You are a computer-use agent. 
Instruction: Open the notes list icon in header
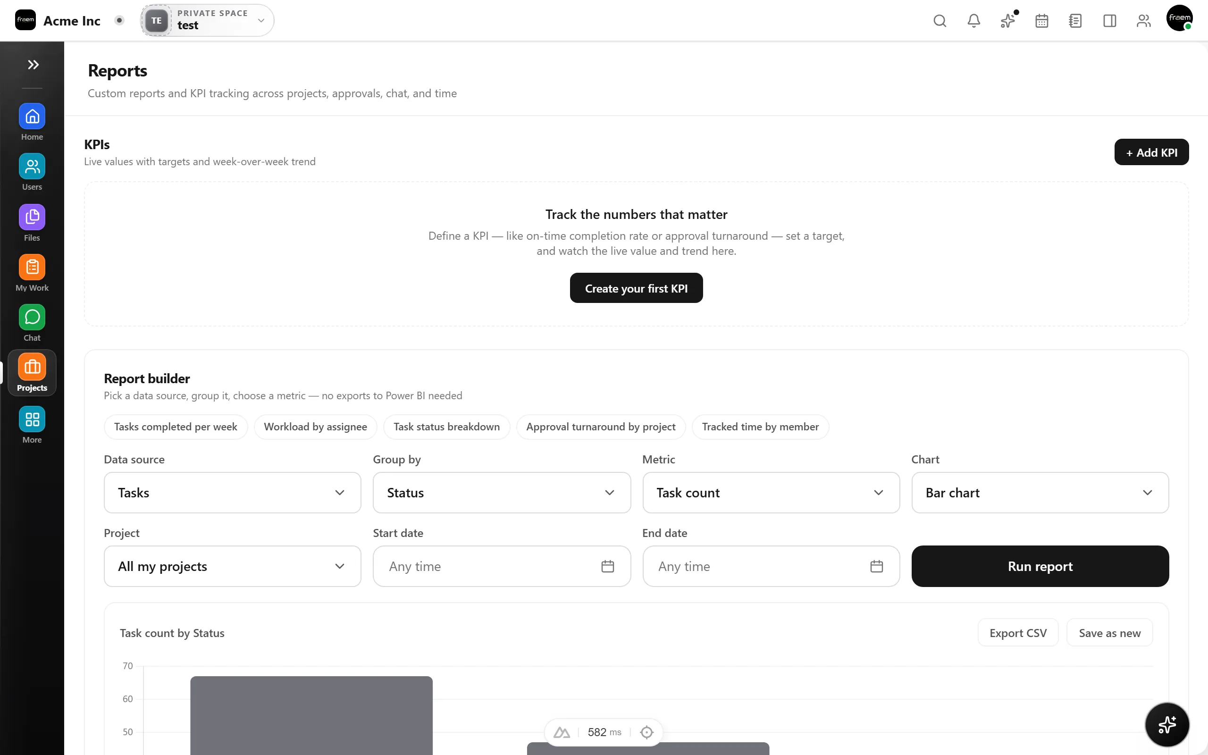[1076, 20]
